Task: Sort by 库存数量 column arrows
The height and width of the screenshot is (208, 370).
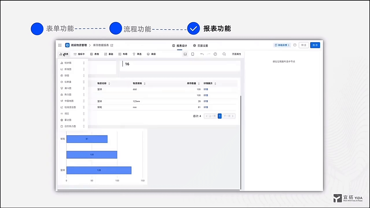Action: pyautogui.click(x=199, y=83)
